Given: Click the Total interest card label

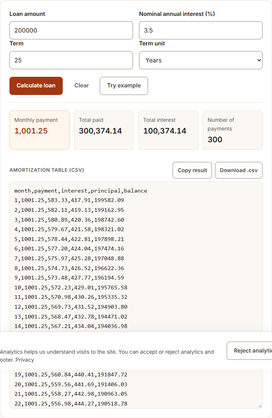Looking at the screenshot, I should pyautogui.click(x=159, y=120).
